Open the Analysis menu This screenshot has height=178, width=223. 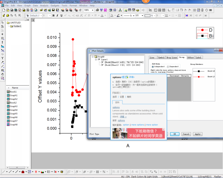44,6
